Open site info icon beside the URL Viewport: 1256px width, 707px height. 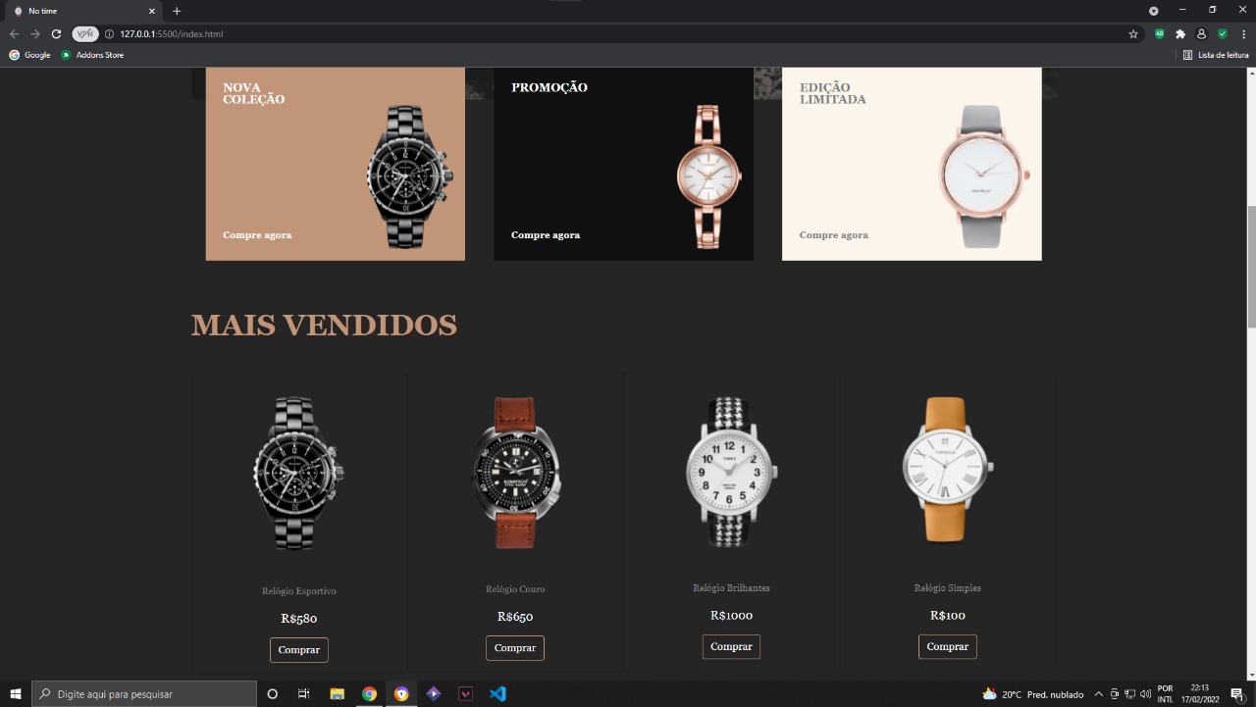tap(108, 33)
